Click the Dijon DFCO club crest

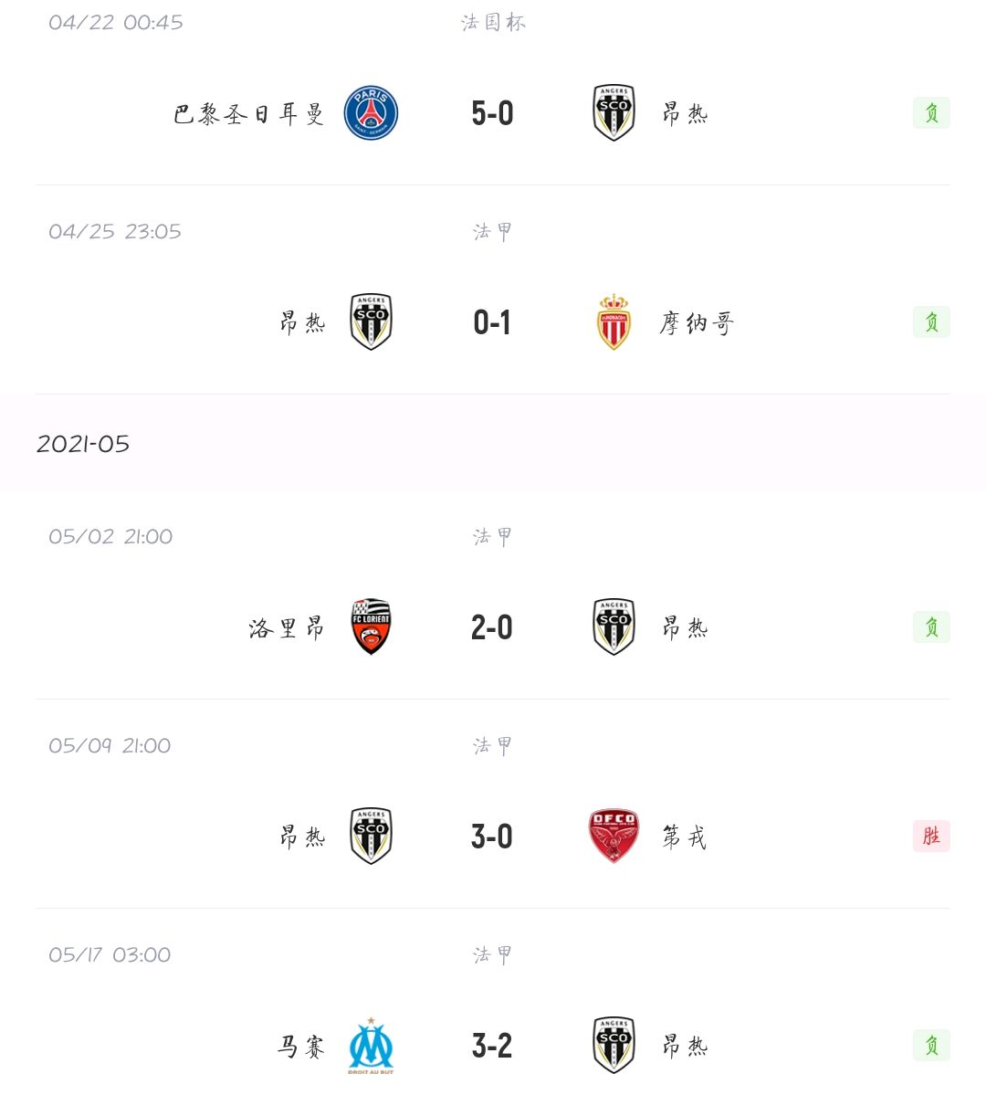click(614, 837)
